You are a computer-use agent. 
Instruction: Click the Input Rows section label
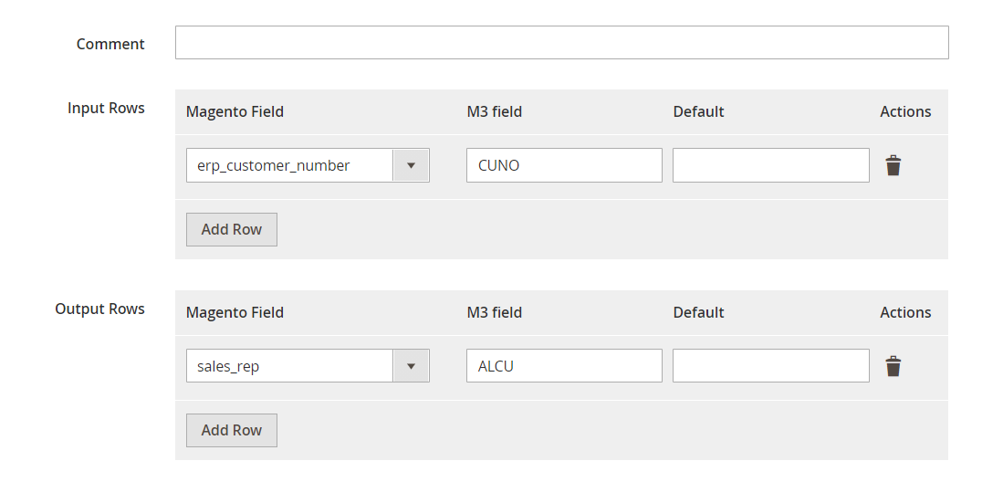point(106,108)
